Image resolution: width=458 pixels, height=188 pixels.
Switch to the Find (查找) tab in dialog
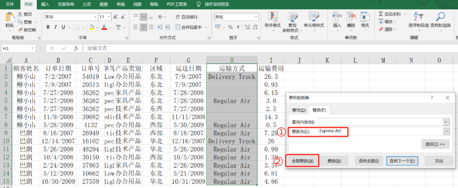click(299, 110)
